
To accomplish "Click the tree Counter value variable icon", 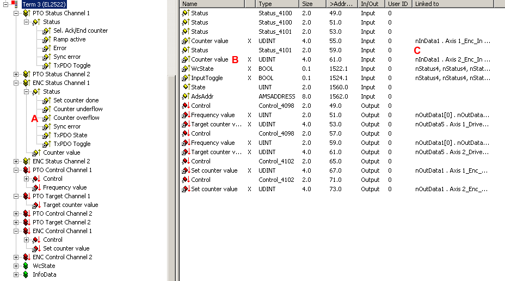I will [x=36, y=152].
